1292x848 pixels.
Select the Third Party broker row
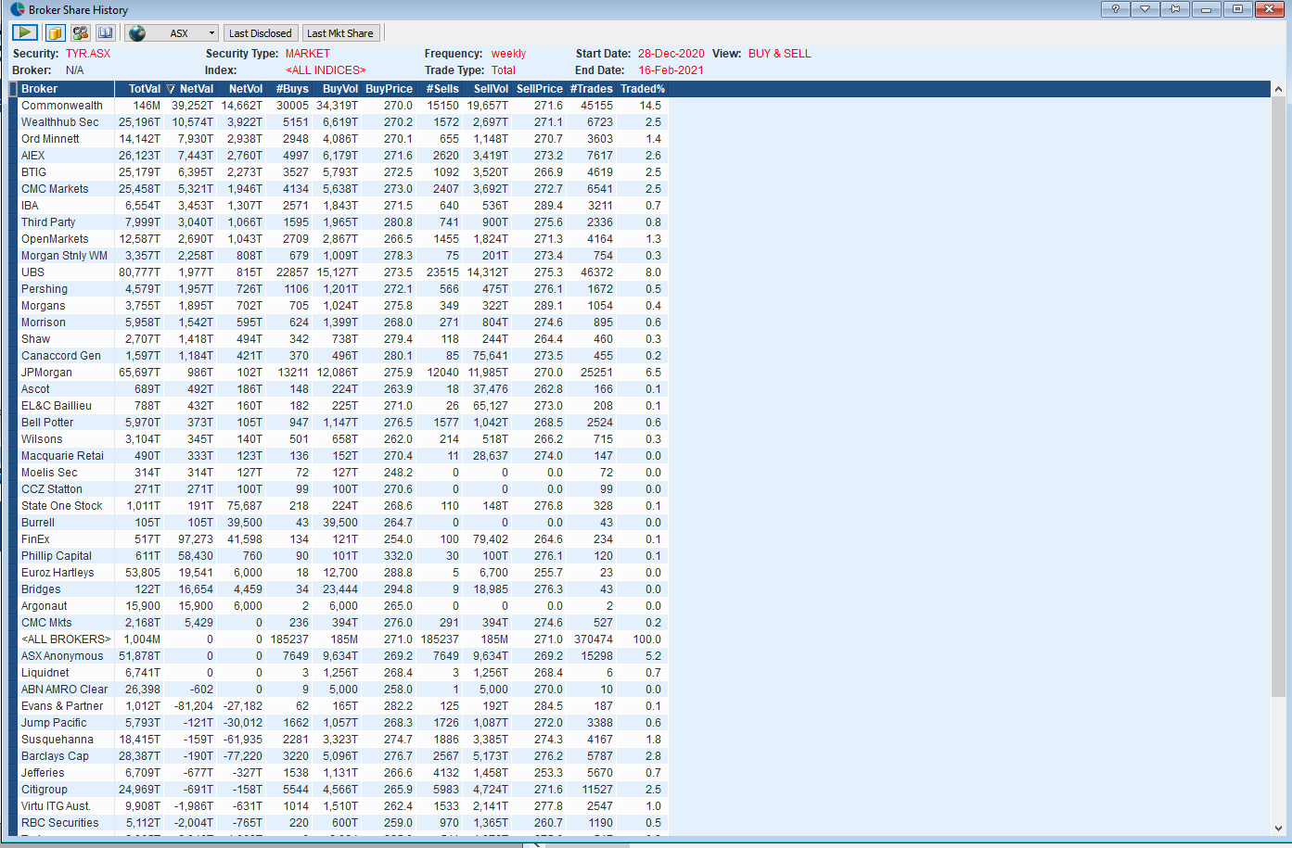[342, 222]
